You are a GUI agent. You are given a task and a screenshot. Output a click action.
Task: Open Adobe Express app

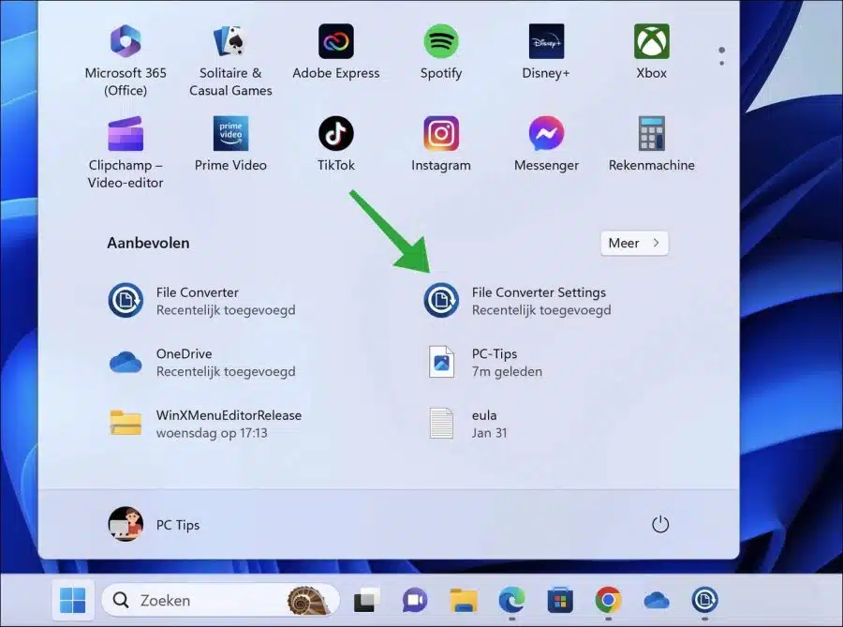pyautogui.click(x=336, y=52)
